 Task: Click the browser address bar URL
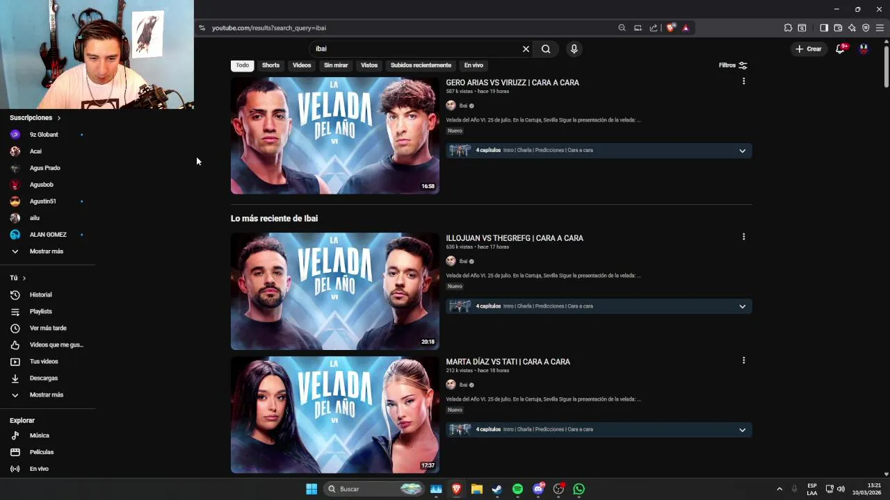pos(269,28)
